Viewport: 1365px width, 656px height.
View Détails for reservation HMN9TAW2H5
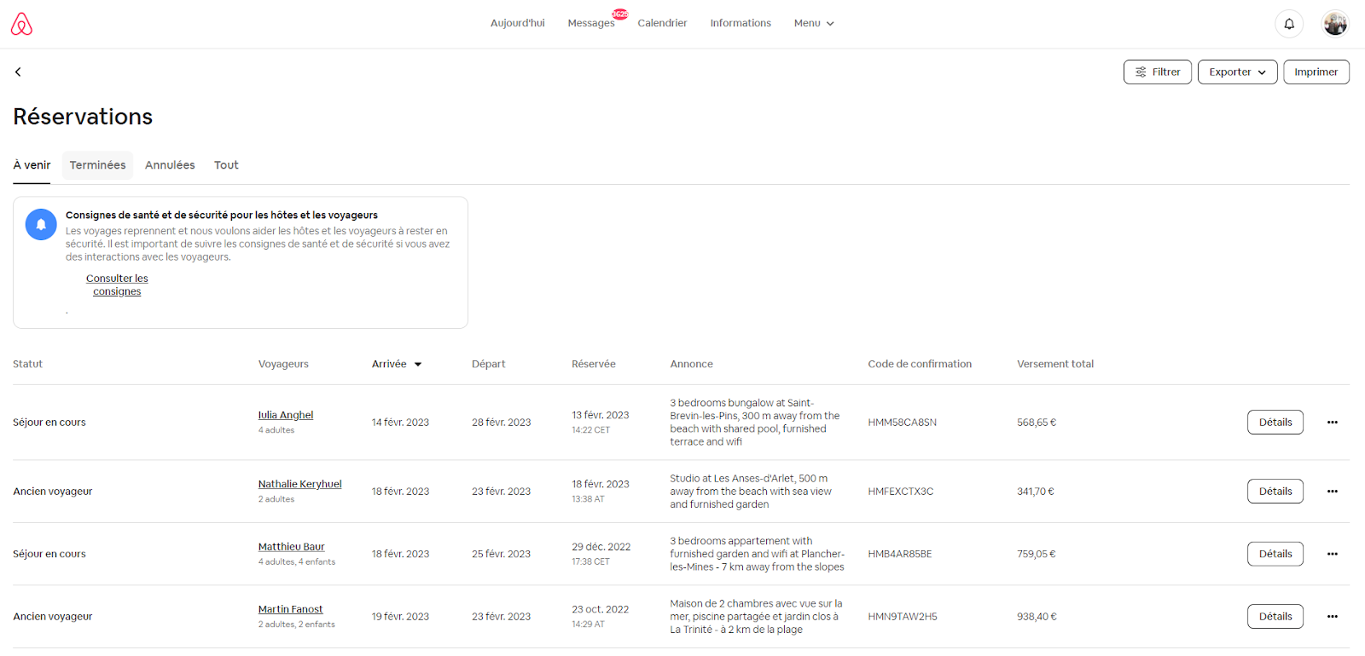pyautogui.click(x=1275, y=617)
